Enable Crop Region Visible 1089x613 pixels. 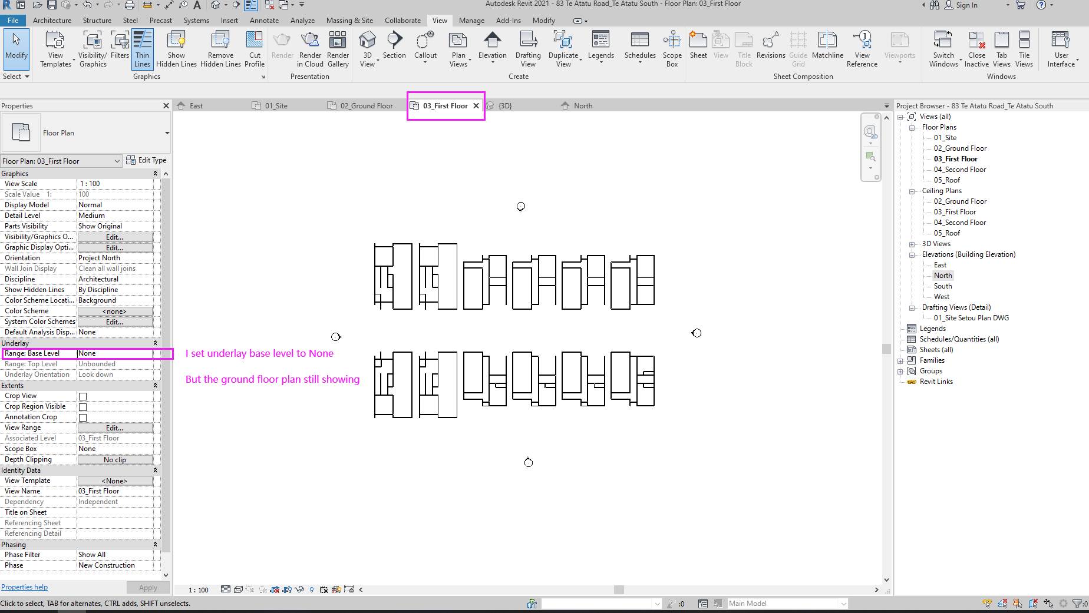82,406
